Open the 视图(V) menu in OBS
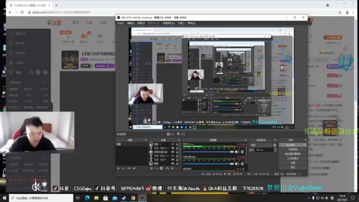The image size is (359, 202). click(x=141, y=23)
